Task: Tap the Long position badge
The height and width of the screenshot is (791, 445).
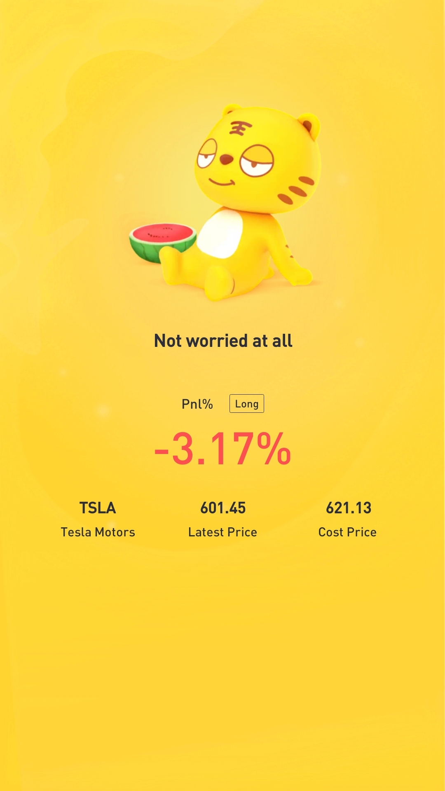Action: [x=246, y=404]
